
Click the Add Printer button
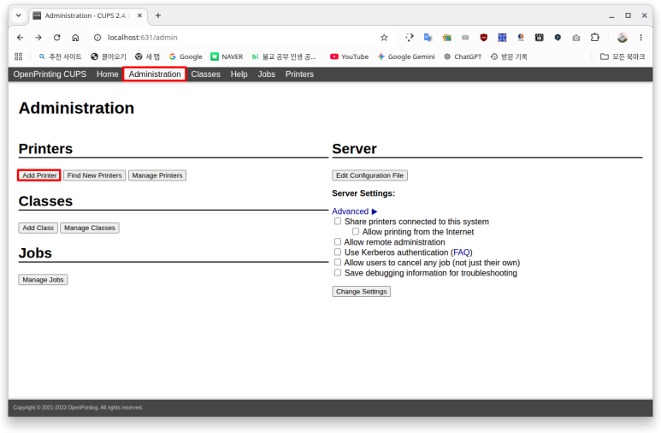[39, 175]
